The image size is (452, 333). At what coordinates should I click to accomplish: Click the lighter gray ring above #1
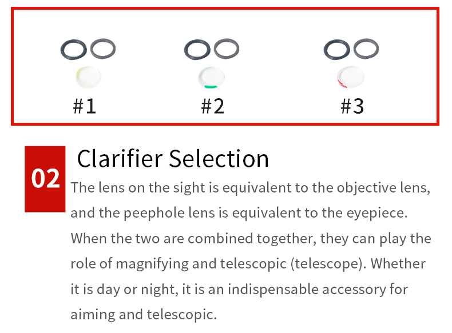(x=103, y=49)
